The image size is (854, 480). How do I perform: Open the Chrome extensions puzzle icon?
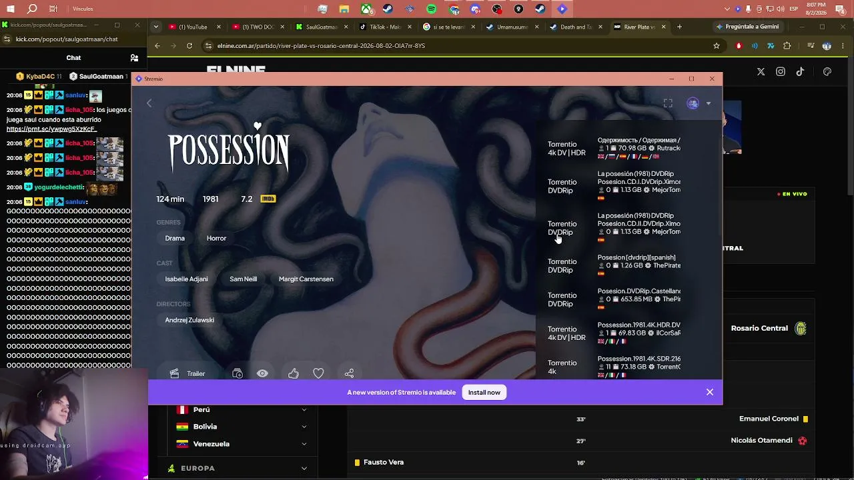point(787,45)
